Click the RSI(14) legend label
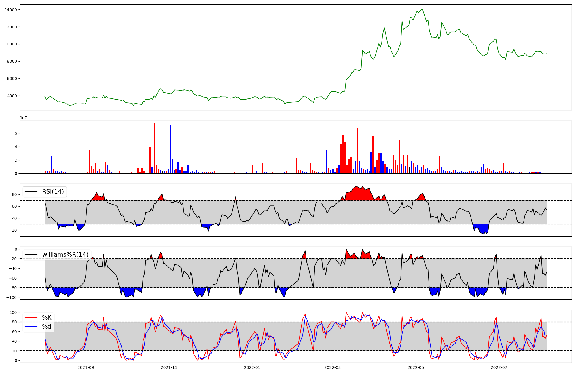The width and height of the screenshot is (576, 374). (x=53, y=192)
